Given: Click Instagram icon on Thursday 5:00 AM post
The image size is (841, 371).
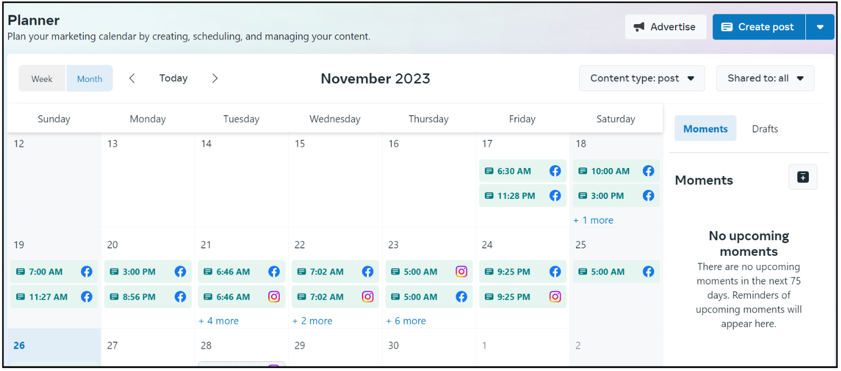Looking at the screenshot, I should pos(461,272).
